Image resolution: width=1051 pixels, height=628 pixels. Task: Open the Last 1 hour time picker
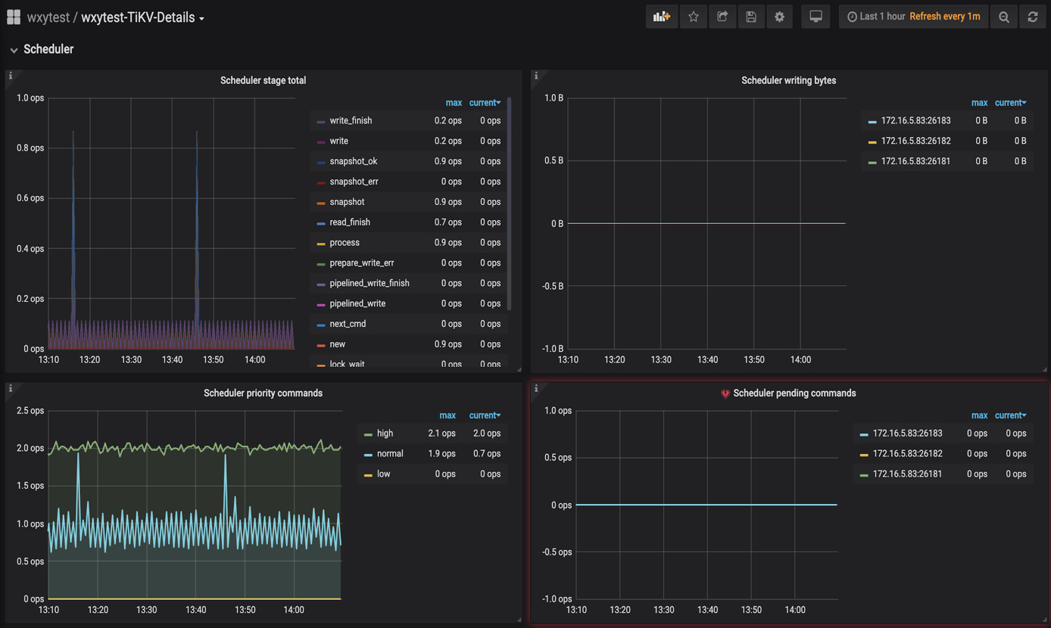coord(882,17)
